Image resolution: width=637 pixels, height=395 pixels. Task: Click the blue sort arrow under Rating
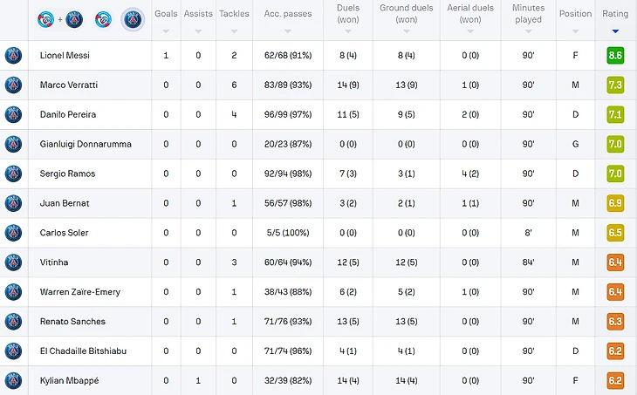(615, 31)
